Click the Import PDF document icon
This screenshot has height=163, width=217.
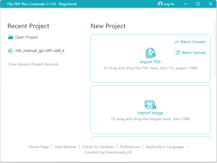click(x=150, y=53)
